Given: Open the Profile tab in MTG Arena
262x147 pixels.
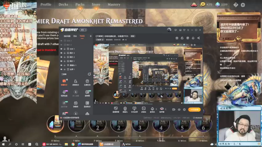Looking at the screenshot, I should (46, 5).
